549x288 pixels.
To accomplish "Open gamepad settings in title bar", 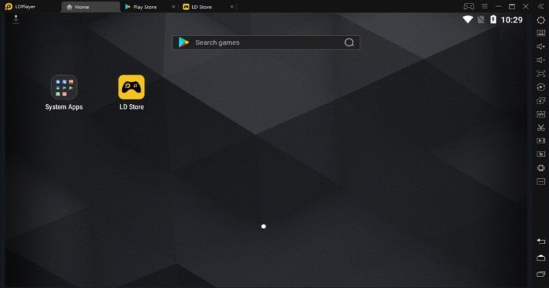I will pos(469,6).
